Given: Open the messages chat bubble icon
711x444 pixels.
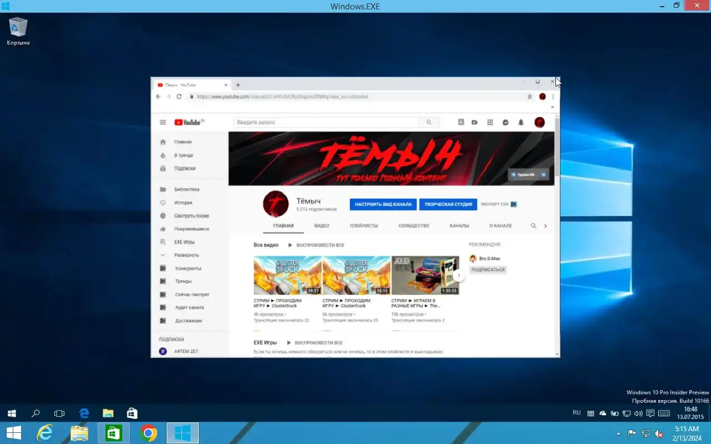Looking at the screenshot, I should pos(505,122).
